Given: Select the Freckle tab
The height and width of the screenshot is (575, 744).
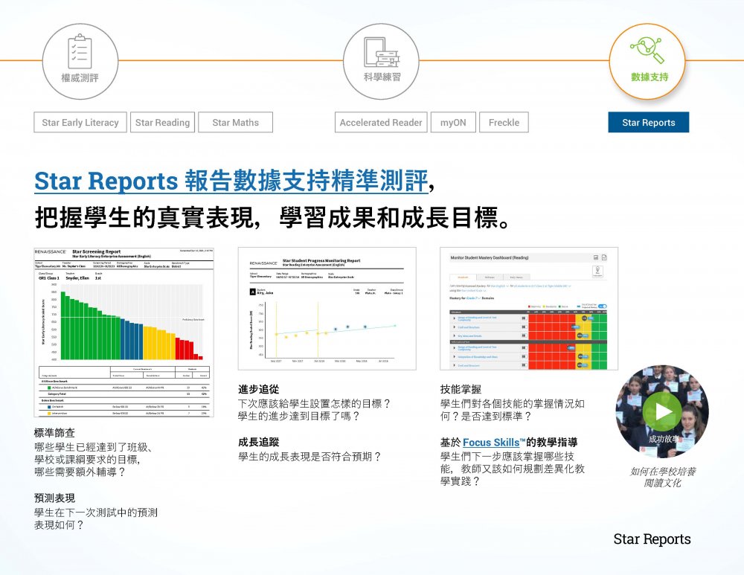Looking at the screenshot, I should pyautogui.click(x=504, y=123).
